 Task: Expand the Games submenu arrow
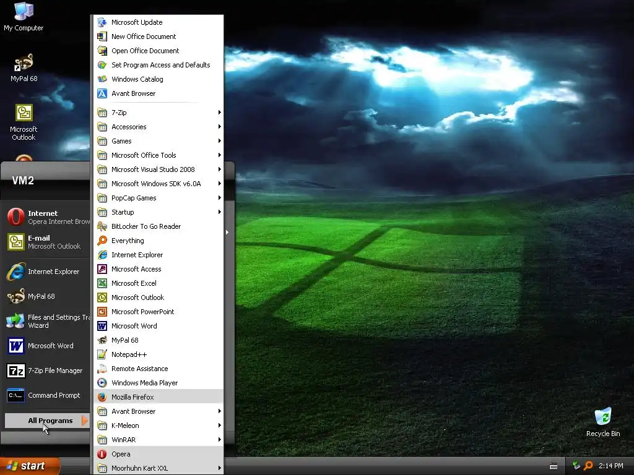(220, 141)
